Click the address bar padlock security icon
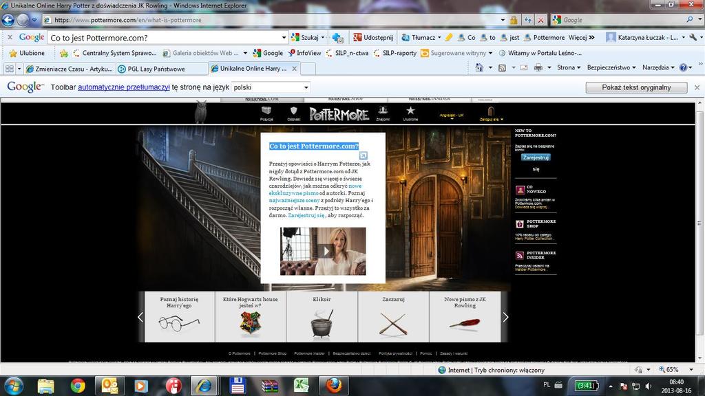705x396 pixels. click(514, 20)
